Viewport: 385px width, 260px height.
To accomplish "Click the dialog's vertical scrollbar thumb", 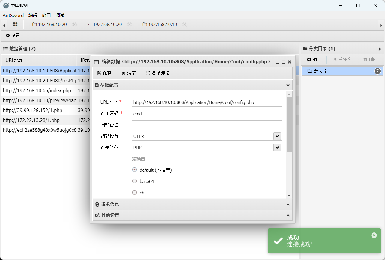I will point(289,124).
